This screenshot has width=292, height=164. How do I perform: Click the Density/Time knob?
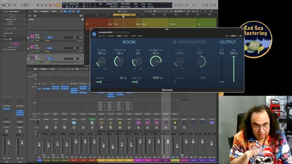(x=156, y=61)
